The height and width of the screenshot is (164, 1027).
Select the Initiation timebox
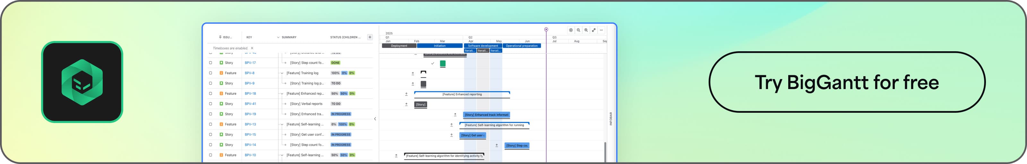coord(440,46)
